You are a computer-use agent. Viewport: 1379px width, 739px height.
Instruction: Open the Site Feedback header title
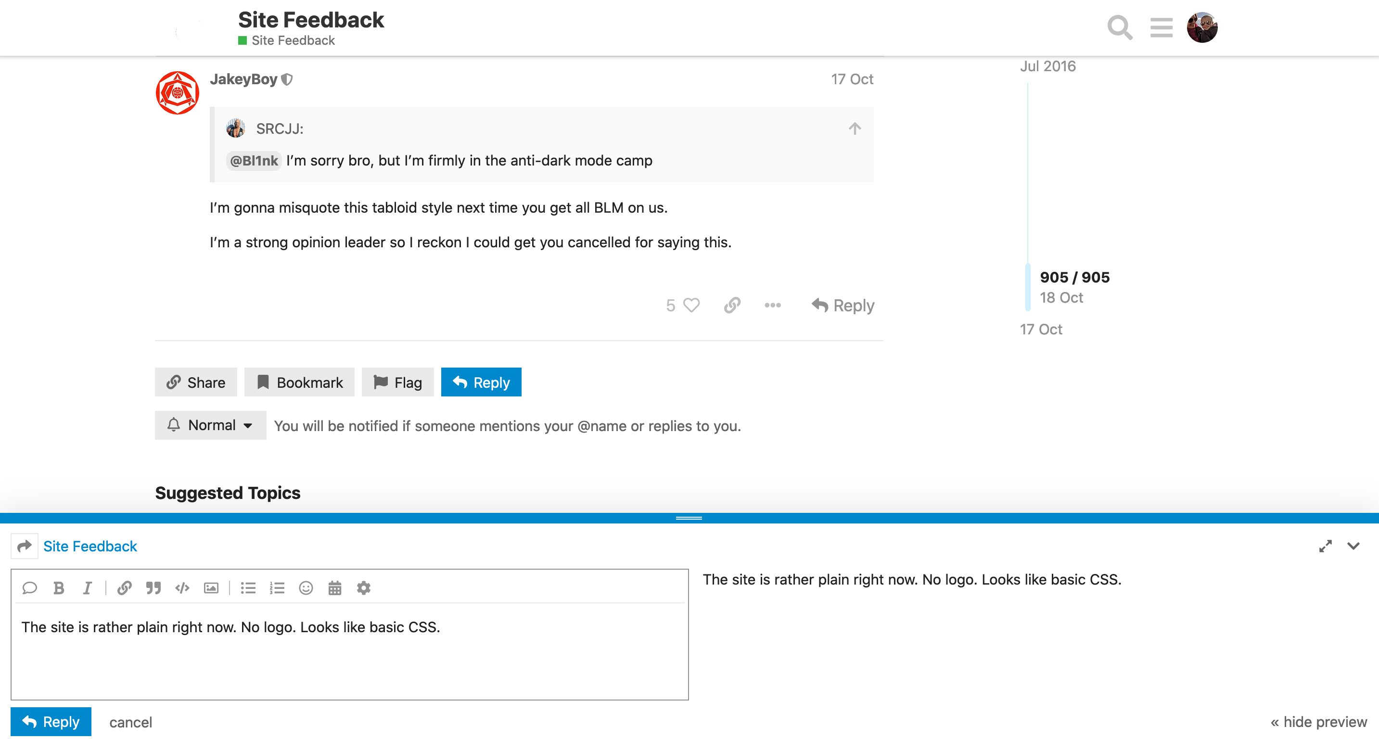311,20
